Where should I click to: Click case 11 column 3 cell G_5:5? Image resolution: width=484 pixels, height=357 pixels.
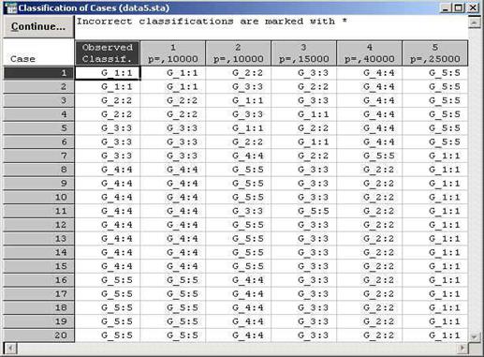pos(304,211)
